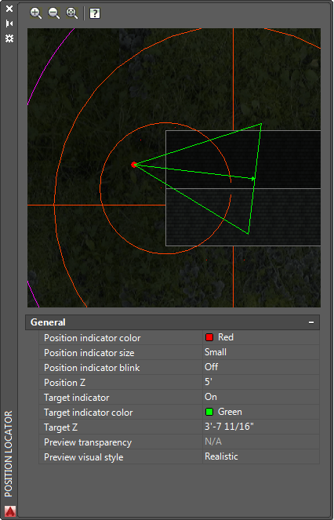Edit Target Z value 3'-7 11/16"
This screenshot has width=334, height=520.
pyautogui.click(x=261, y=427)
